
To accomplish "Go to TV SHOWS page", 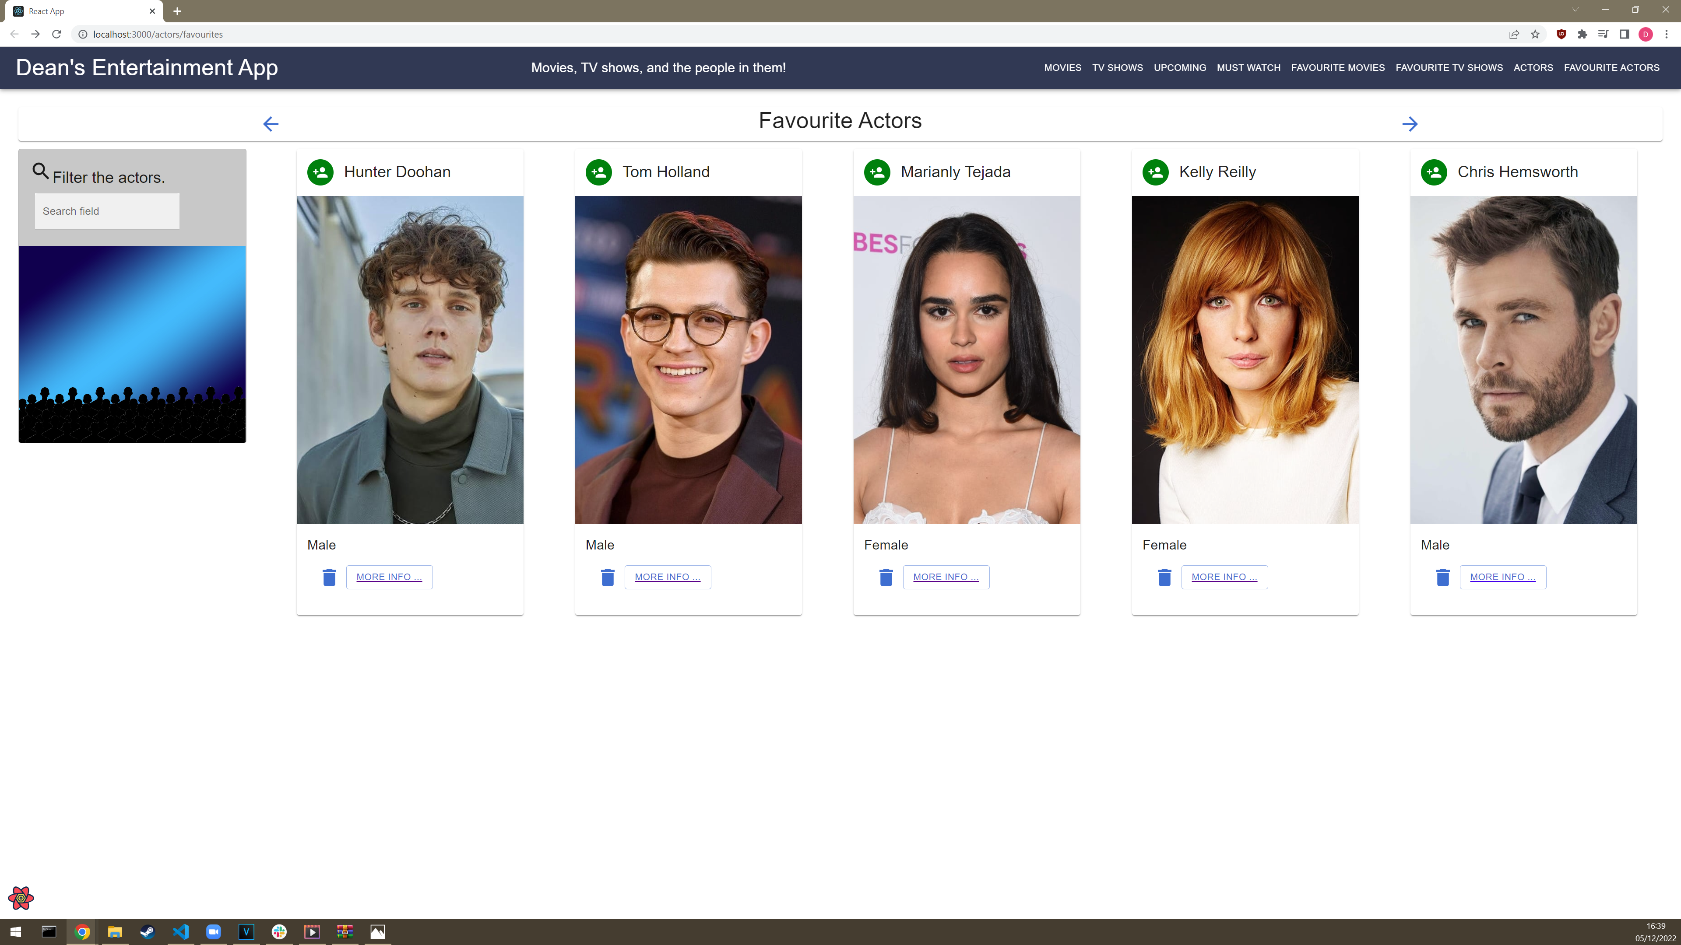I will 1117,68.
